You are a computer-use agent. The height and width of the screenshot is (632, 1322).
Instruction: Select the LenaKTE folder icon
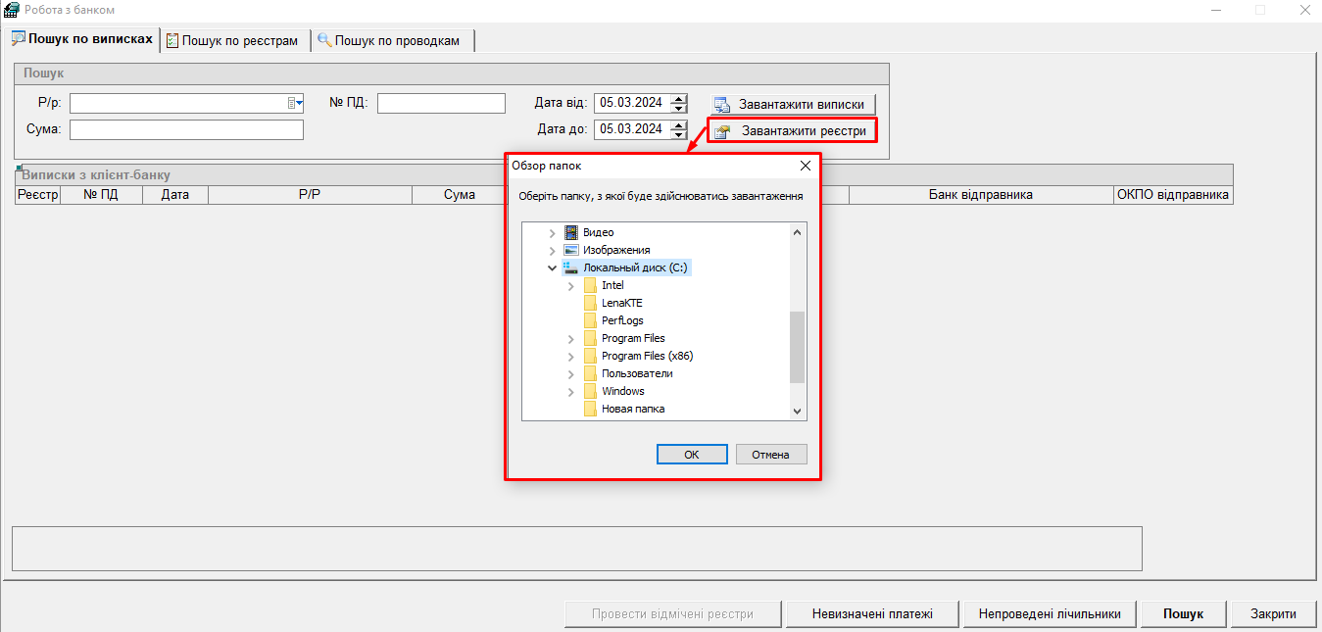[x=590, y=304]
